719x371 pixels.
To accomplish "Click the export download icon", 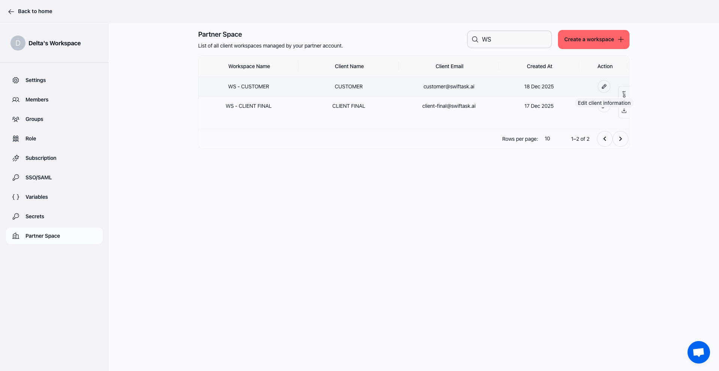I will click(x=624, y=111).
